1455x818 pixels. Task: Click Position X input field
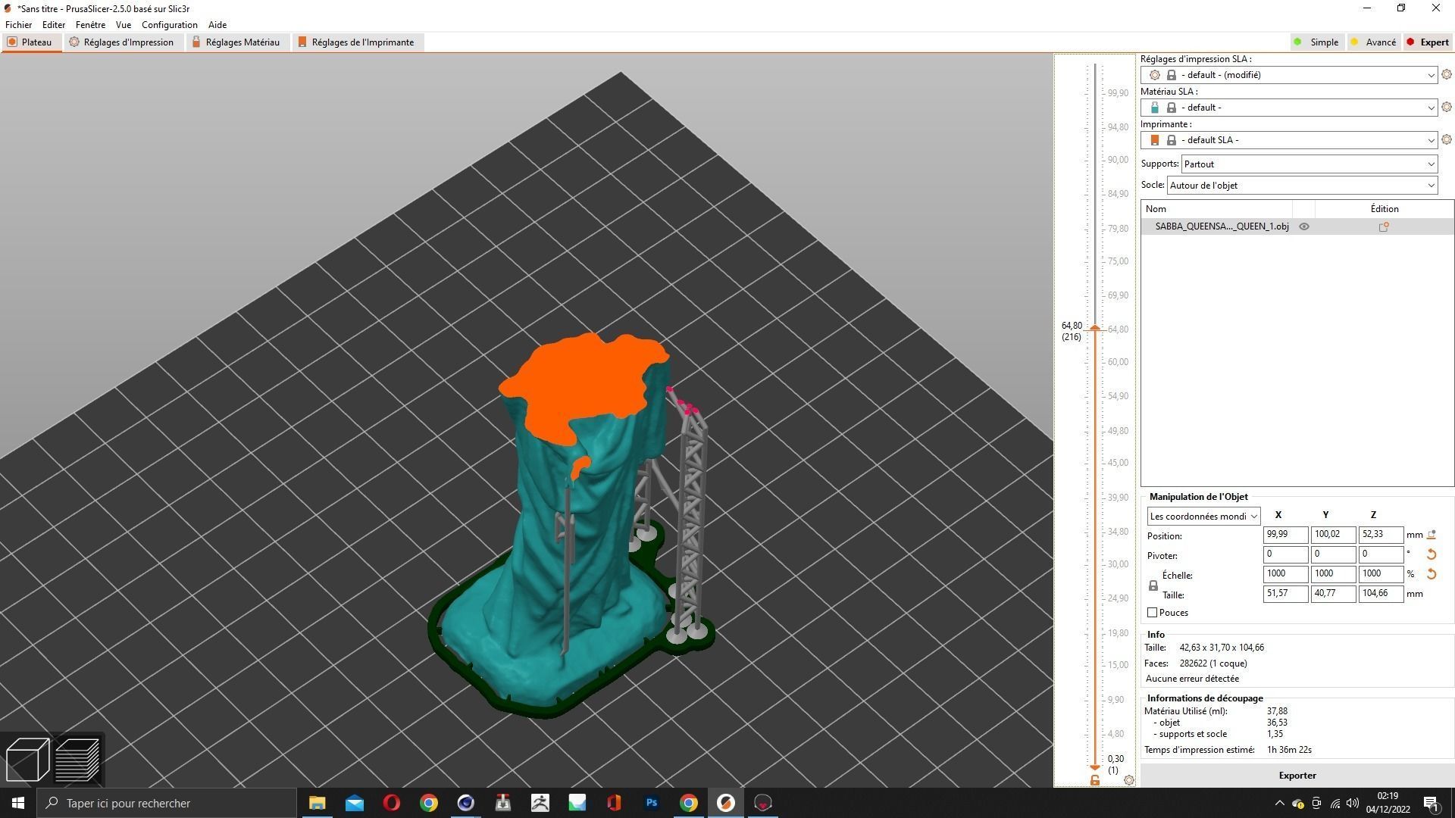(x=1285, y=535)
